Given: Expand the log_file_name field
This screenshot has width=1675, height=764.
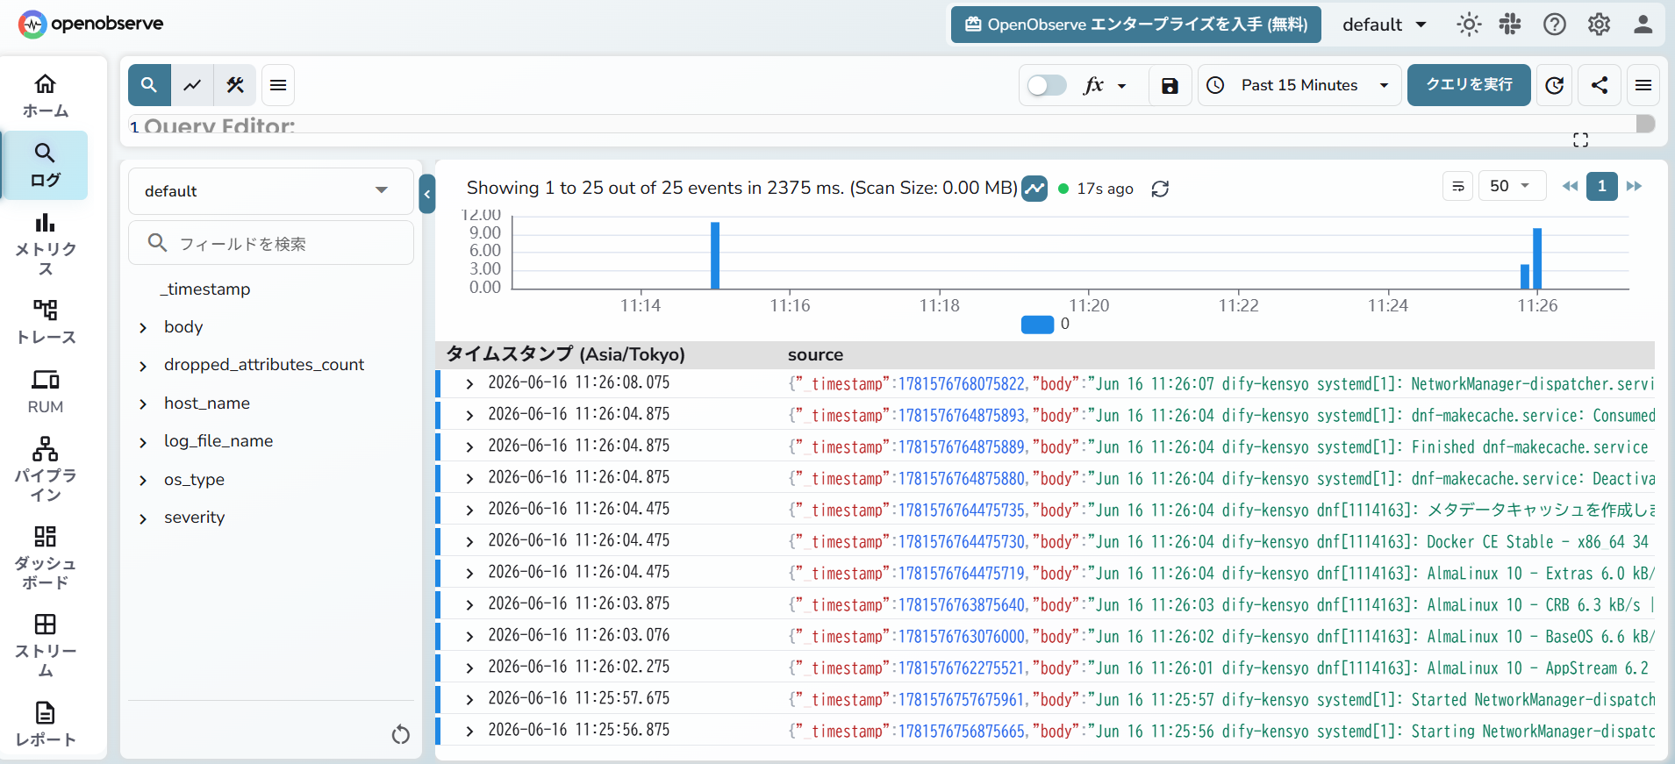Looking at the screenshot, I should (x=143, y=442).
